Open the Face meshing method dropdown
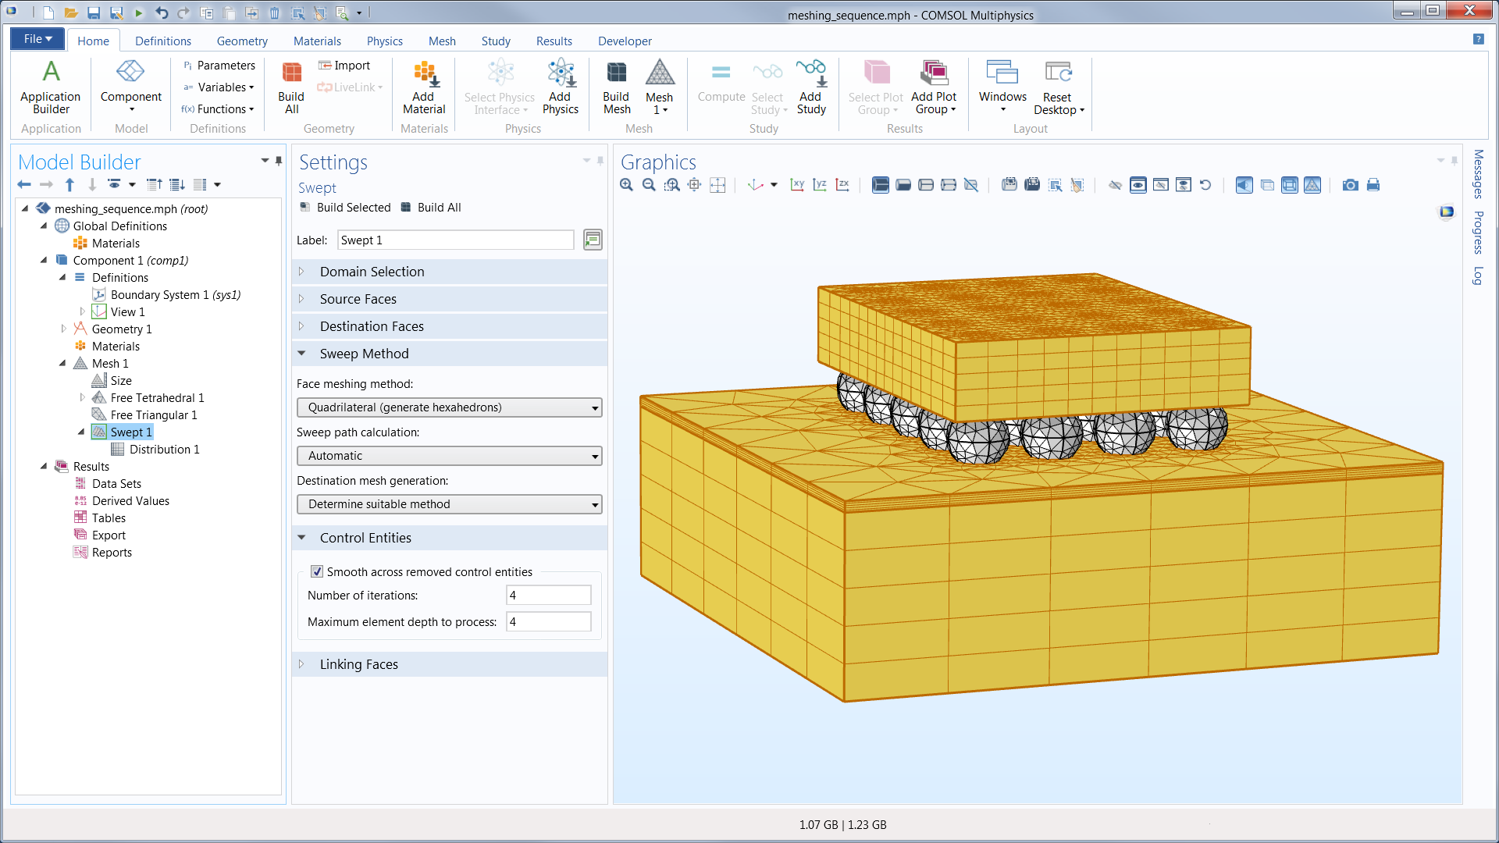This screenshot has width=1499, height=843. (449, 407)
